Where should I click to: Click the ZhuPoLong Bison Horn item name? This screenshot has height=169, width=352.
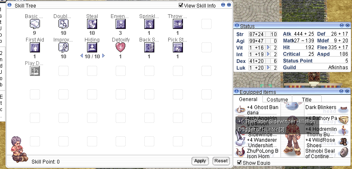[262, 153]
